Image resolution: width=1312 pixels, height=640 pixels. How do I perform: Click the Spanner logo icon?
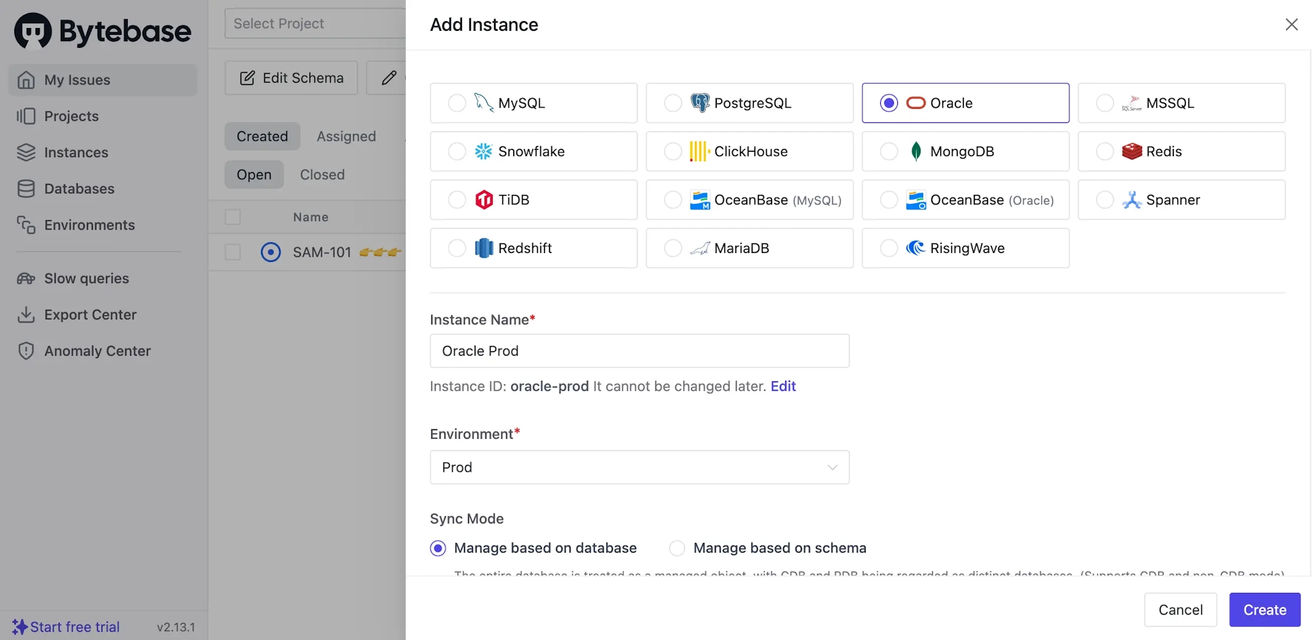coord(1132,200)
